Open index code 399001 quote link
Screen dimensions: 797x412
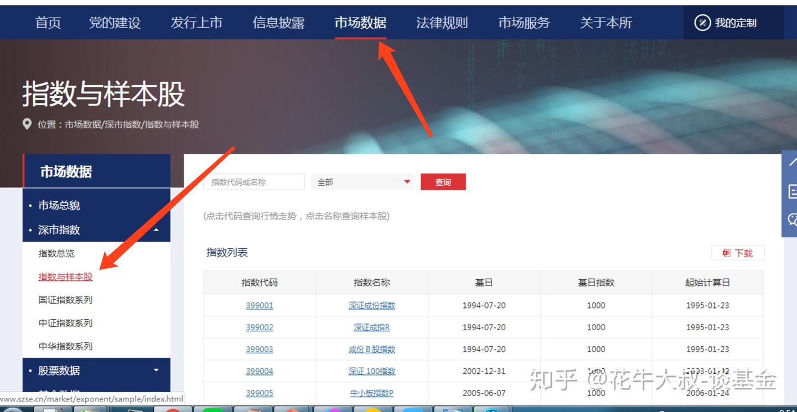click(260, 305)
